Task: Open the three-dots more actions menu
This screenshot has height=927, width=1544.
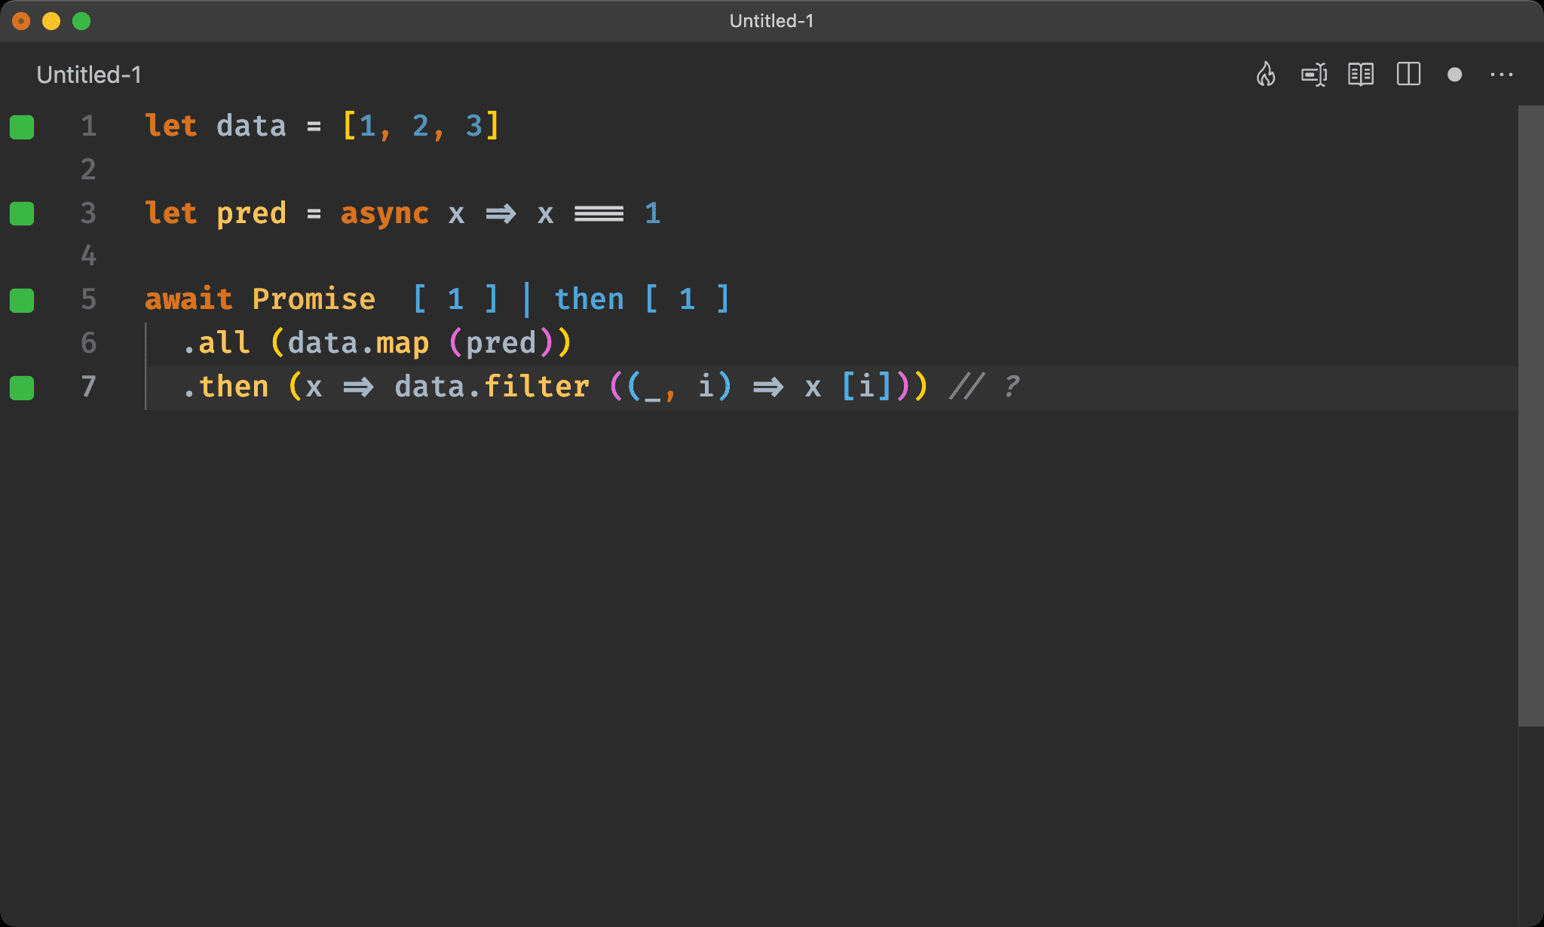Action: pos(1501,75)
